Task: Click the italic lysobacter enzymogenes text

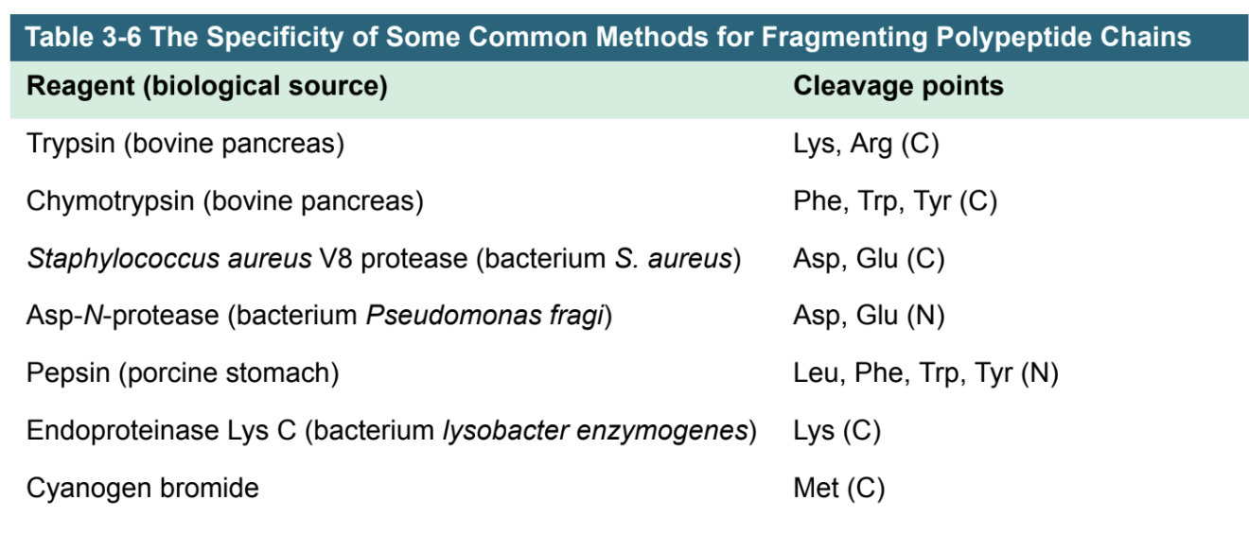Action: tap(595, 431)
